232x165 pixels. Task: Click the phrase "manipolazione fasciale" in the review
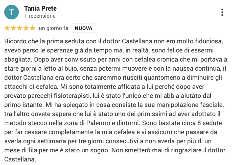pos(190,105)
